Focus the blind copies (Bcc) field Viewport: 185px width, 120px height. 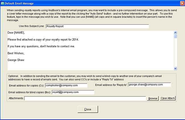[x=73, y=92]
